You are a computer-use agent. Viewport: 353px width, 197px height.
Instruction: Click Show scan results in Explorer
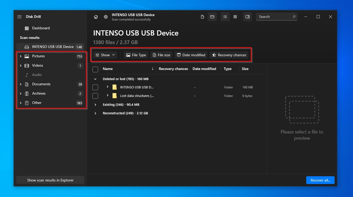click(x=50, y=180)
